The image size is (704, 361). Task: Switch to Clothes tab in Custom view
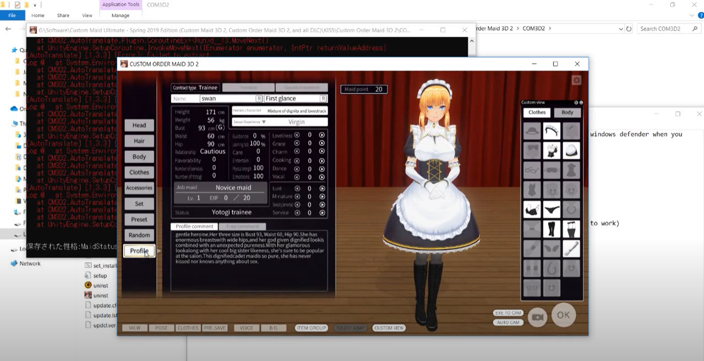[537, 112]
